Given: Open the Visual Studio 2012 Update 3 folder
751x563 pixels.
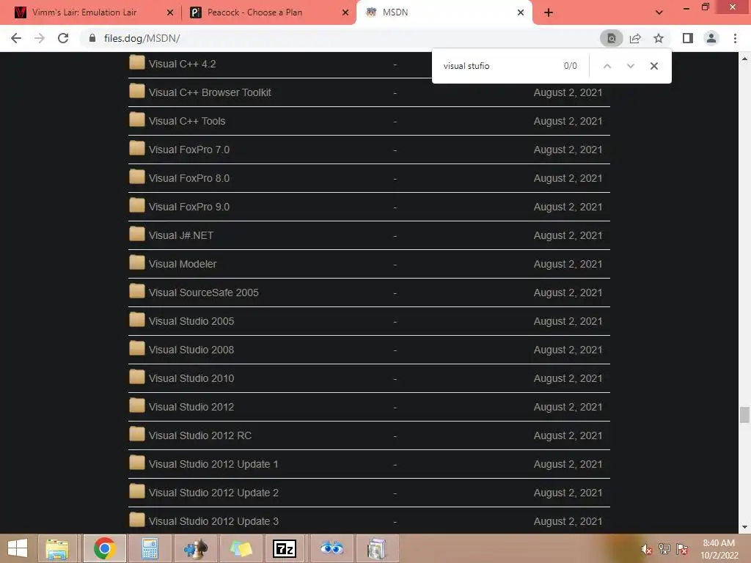Looking at the screenshot, I should tap(213, 521).
